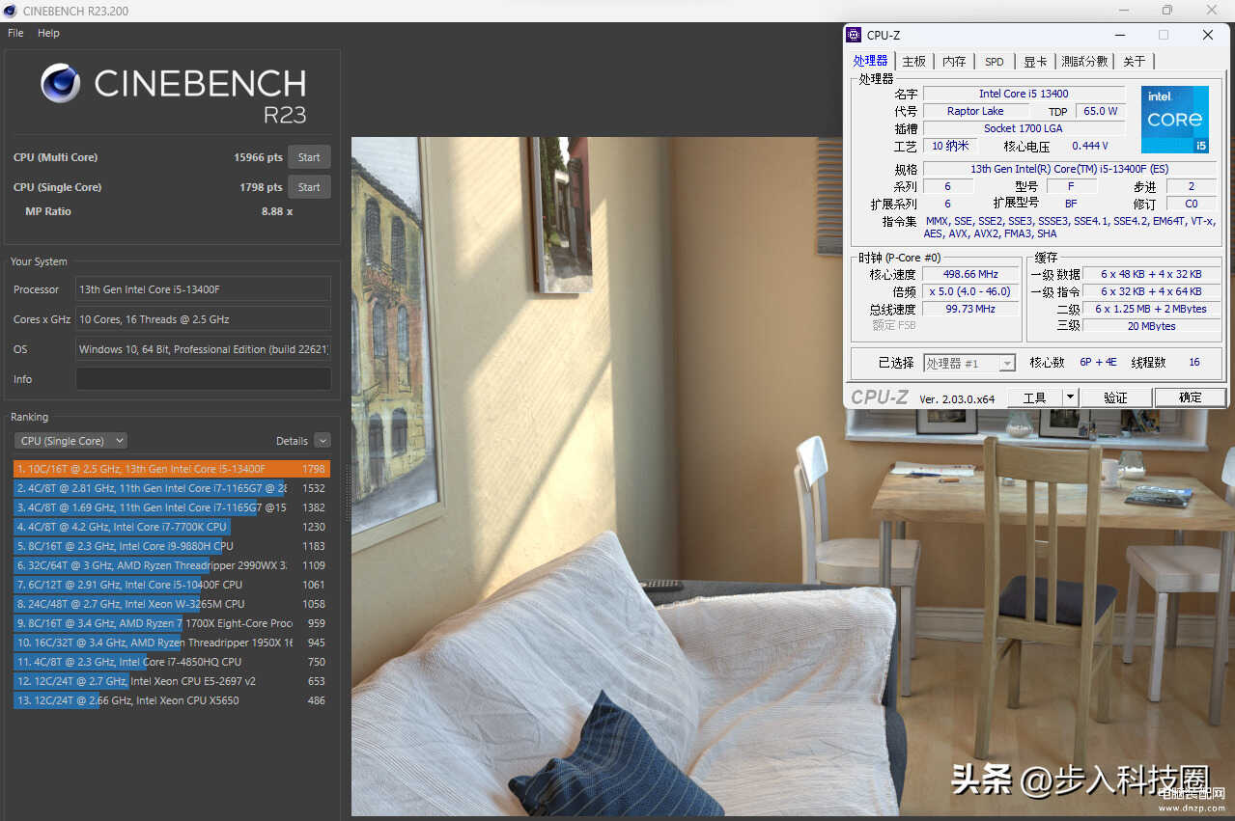The width and height of the screenshot is (1235, 821).
Task: Click the Intel Core i5 13400 name field
Action: point(1024,94)
